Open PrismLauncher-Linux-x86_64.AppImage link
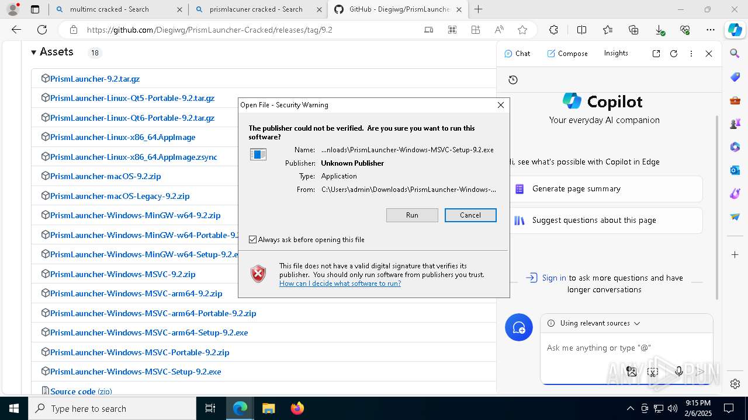Image resolution: width=748 pixels, height=420 pixels. point(123,137)
